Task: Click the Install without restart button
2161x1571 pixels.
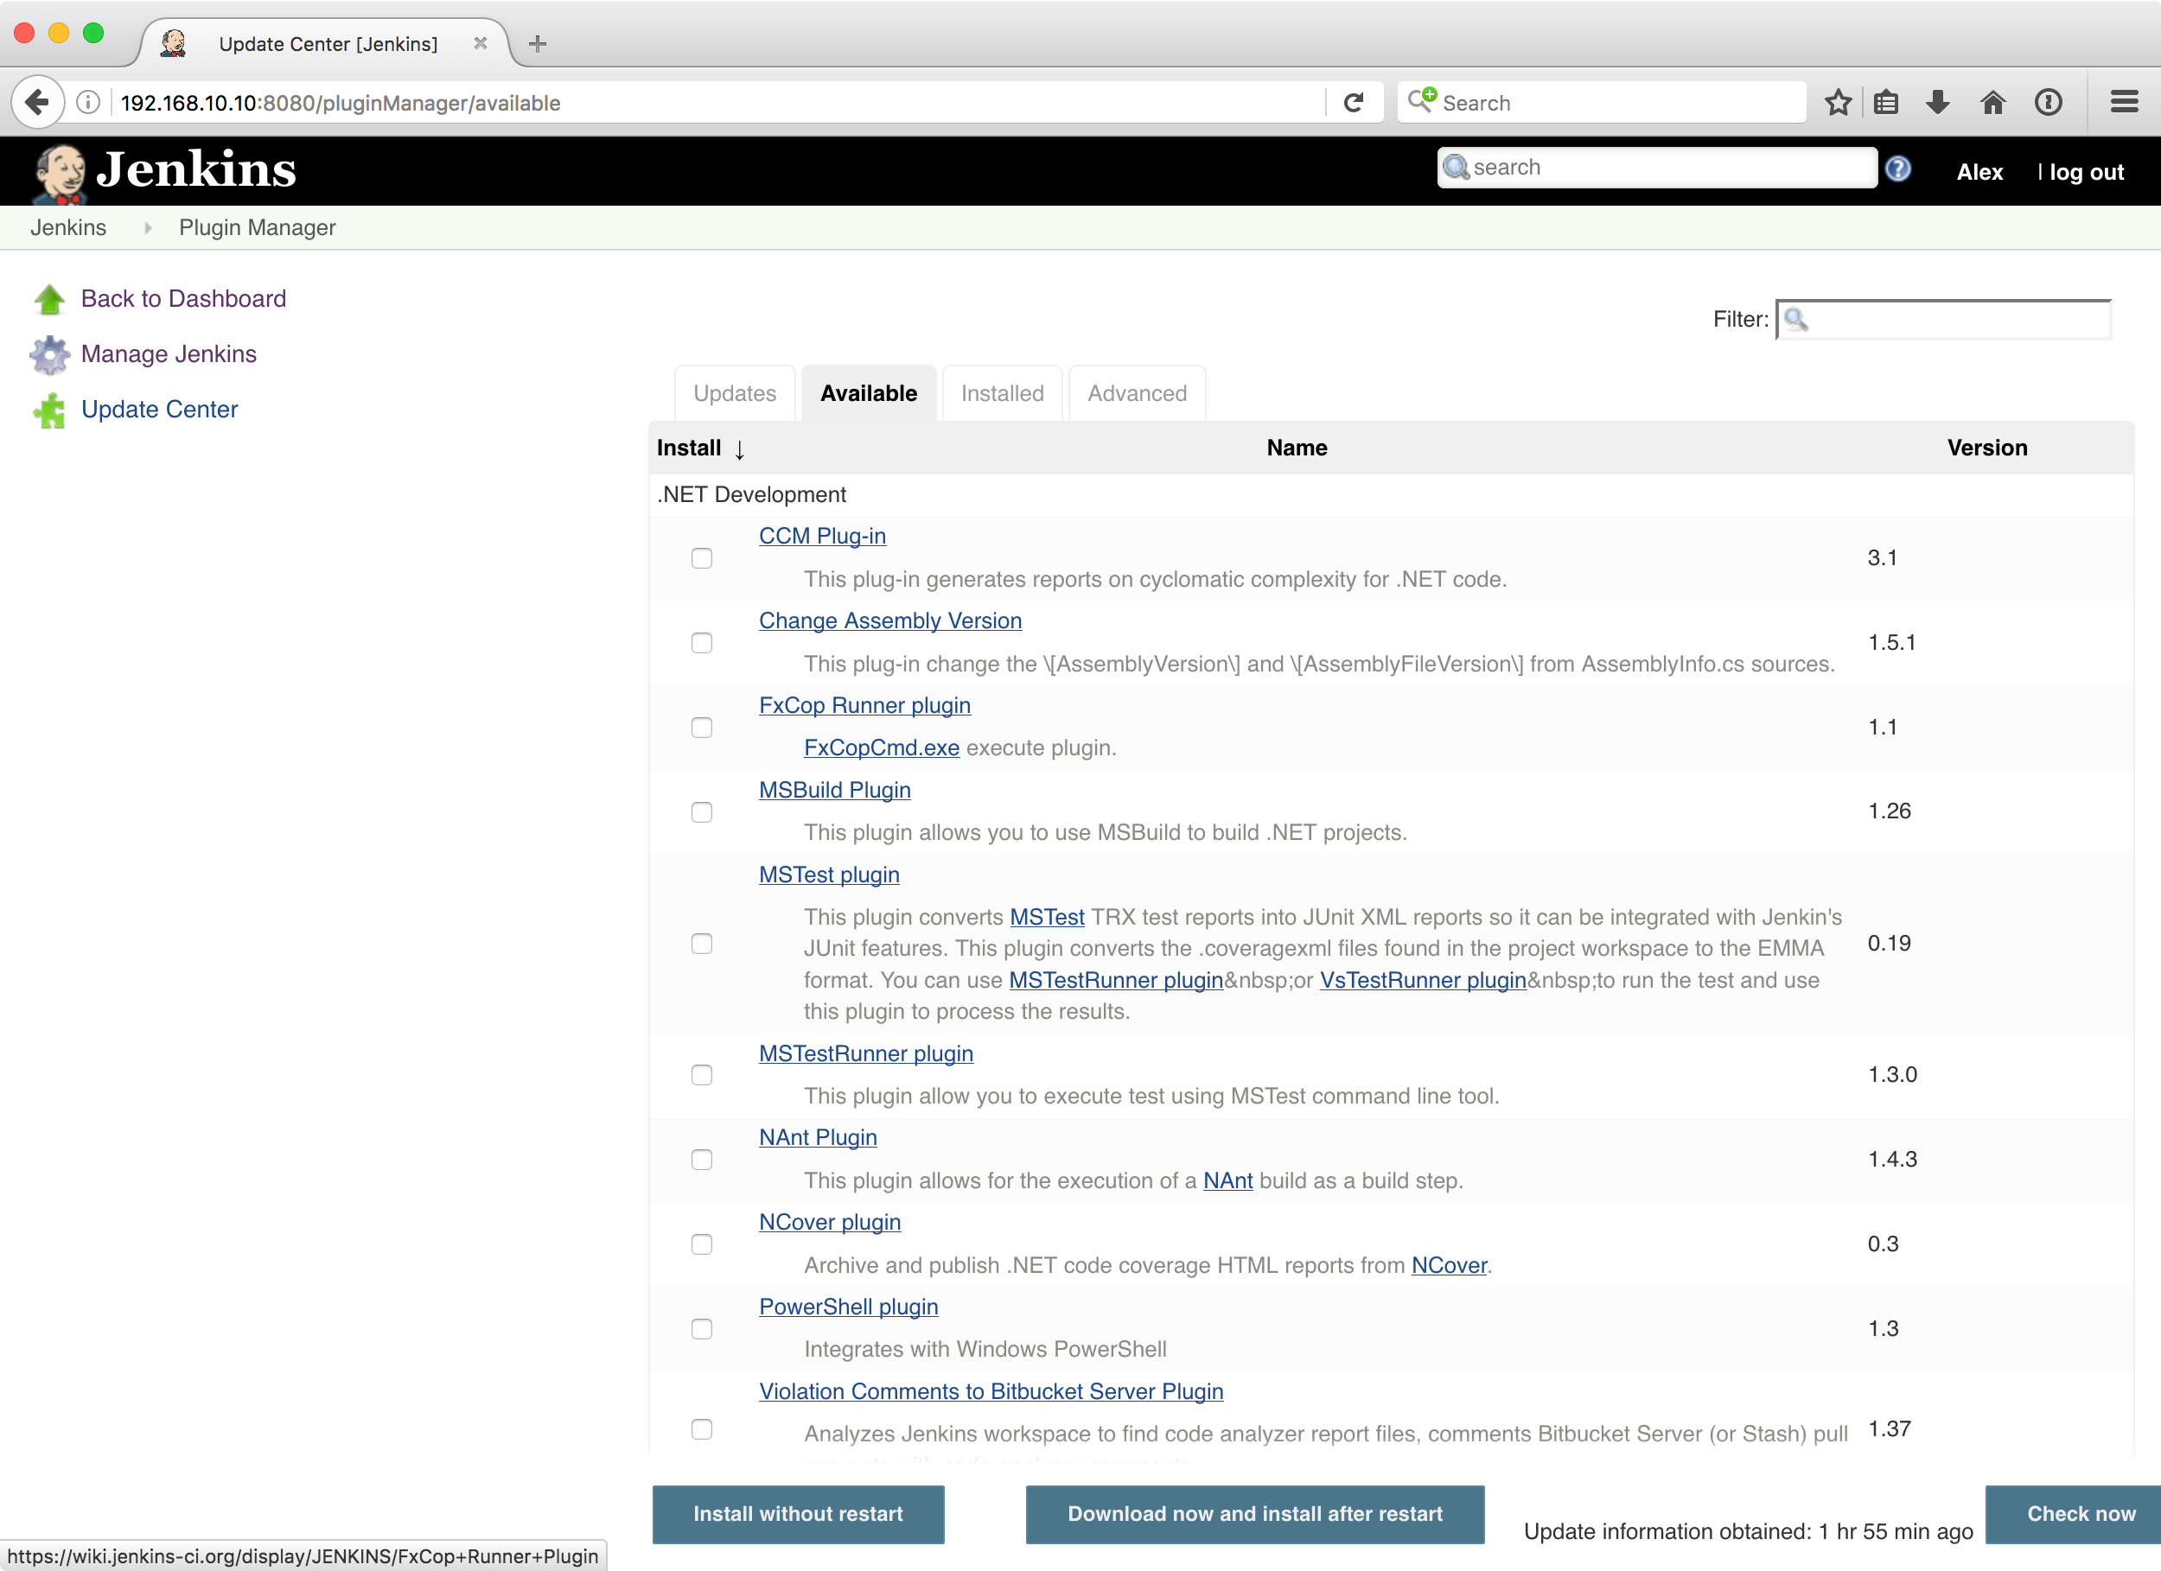Action: click(x=799, y=1514)
